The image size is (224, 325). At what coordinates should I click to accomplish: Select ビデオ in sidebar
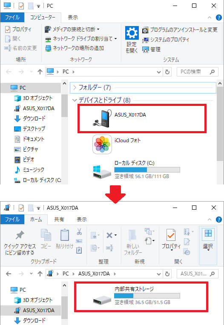[24, 159]
